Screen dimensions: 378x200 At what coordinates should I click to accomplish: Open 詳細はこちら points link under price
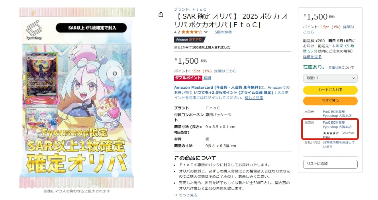[x=225, y=71]
